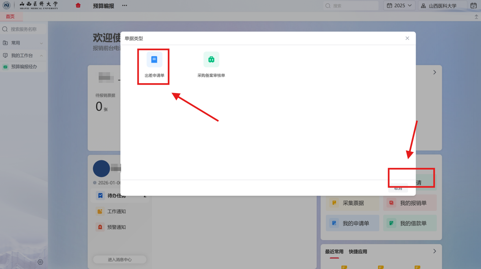The width and height of the screenshot is (481, 269).
Task: Select the 采购备案审核单 document type icon
Action: 211,60
